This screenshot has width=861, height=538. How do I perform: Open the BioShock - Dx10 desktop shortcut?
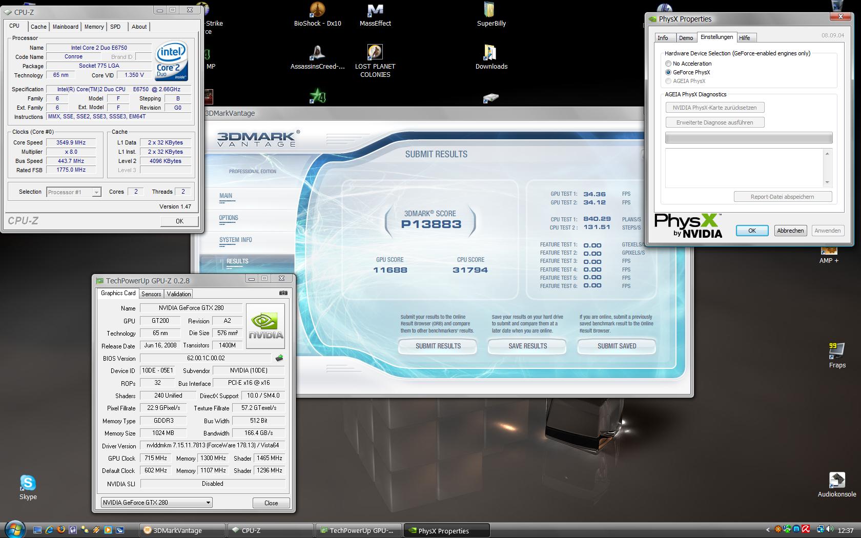pos(317,14)
